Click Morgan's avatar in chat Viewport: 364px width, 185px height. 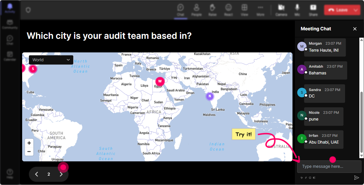(x=302, y=46)
